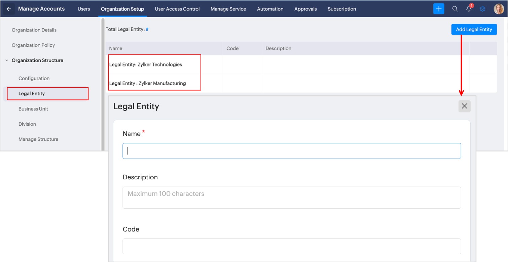Click the total legal entity count link
Screen dimensions: 508x262
pos(147,30)
